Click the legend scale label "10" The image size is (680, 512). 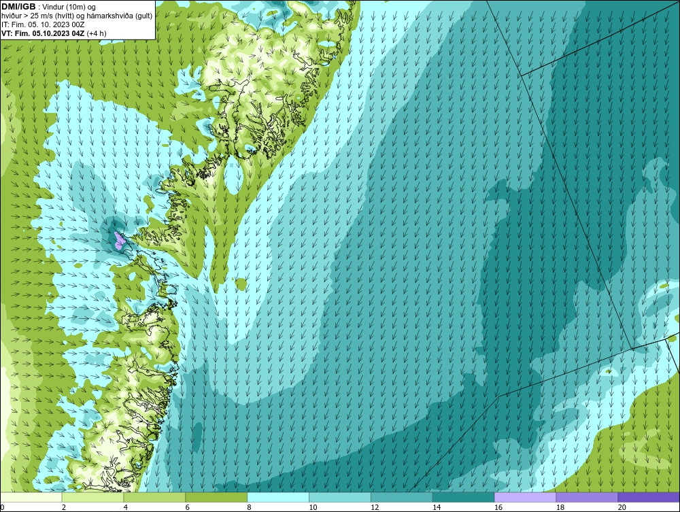313,507
